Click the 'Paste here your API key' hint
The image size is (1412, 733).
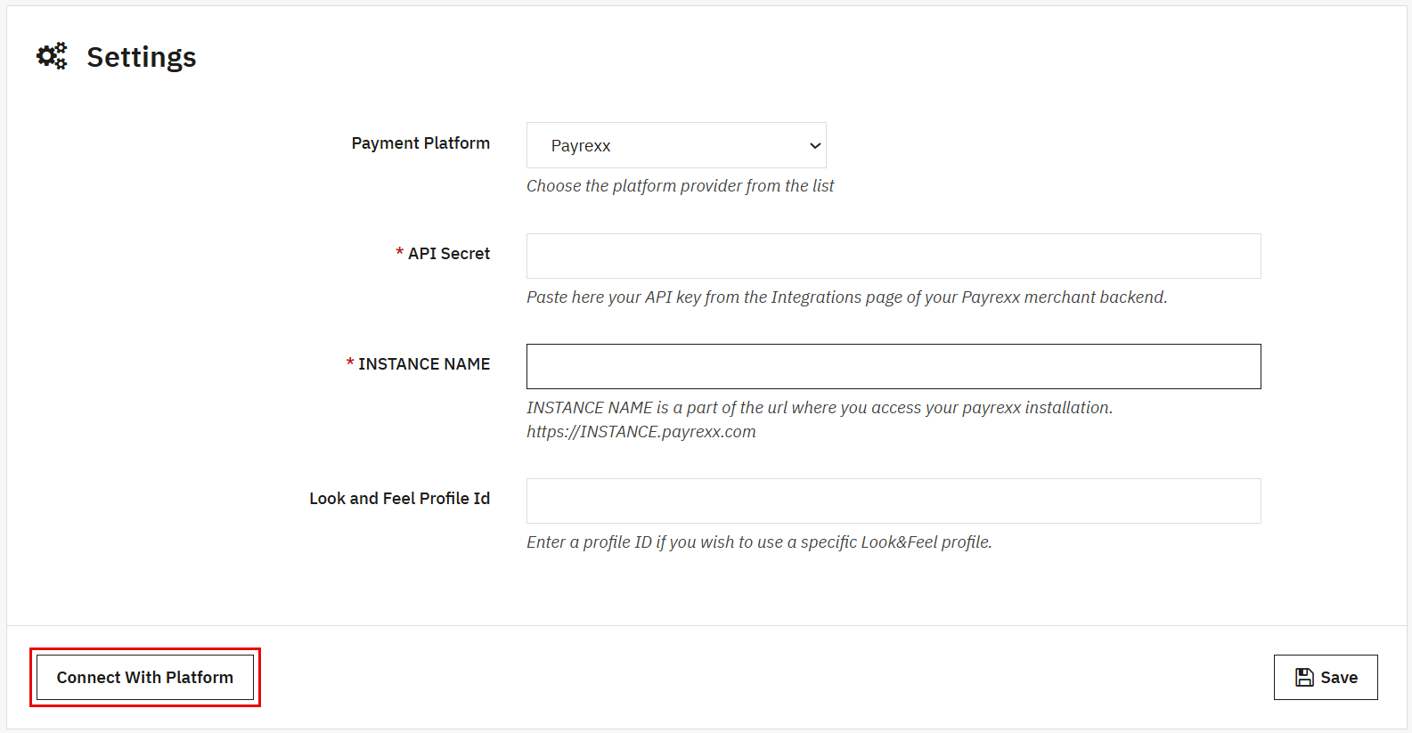click(x=846, y=297)
